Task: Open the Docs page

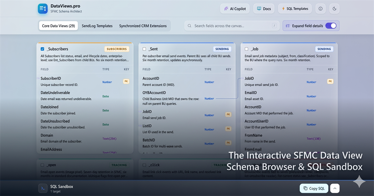Action: pos(264,9)
